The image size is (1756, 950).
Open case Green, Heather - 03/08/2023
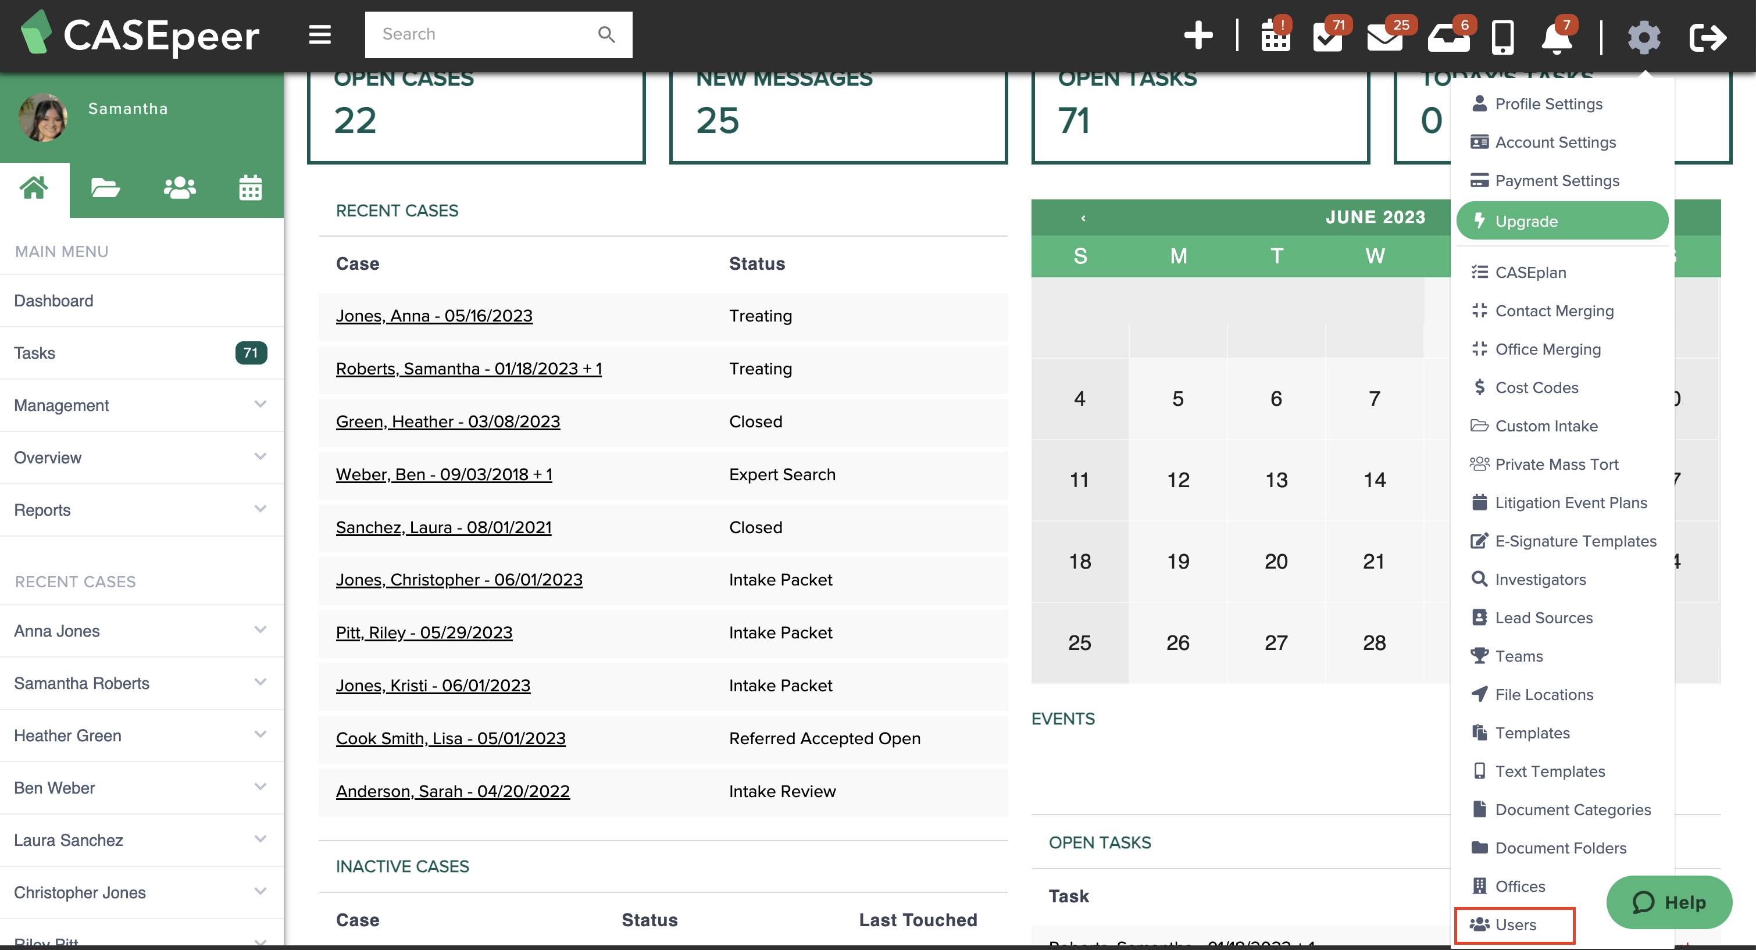click(448, 421)
